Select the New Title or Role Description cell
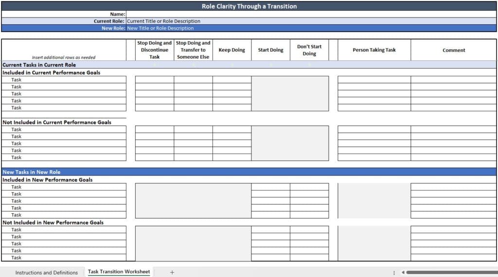 point(160,28)
